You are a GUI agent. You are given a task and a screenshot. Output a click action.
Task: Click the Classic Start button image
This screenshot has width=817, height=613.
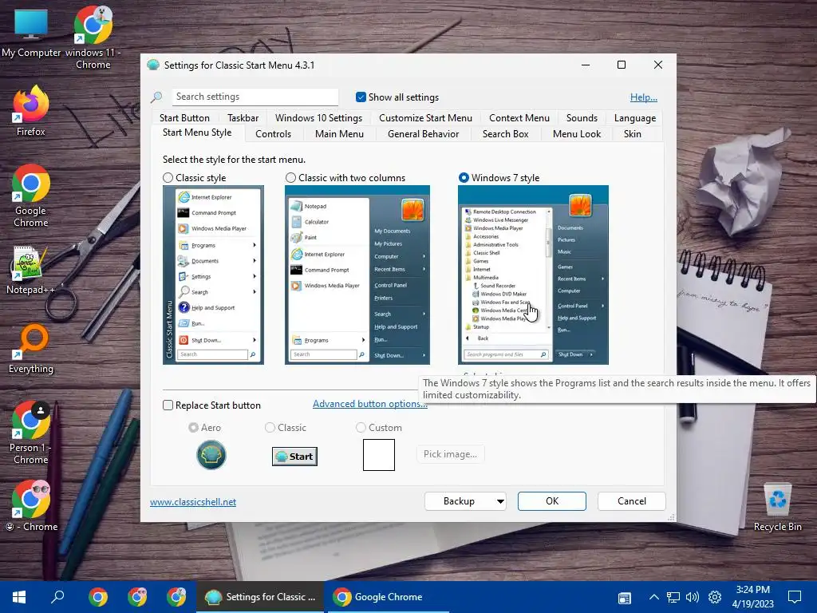tap(294, 457)
